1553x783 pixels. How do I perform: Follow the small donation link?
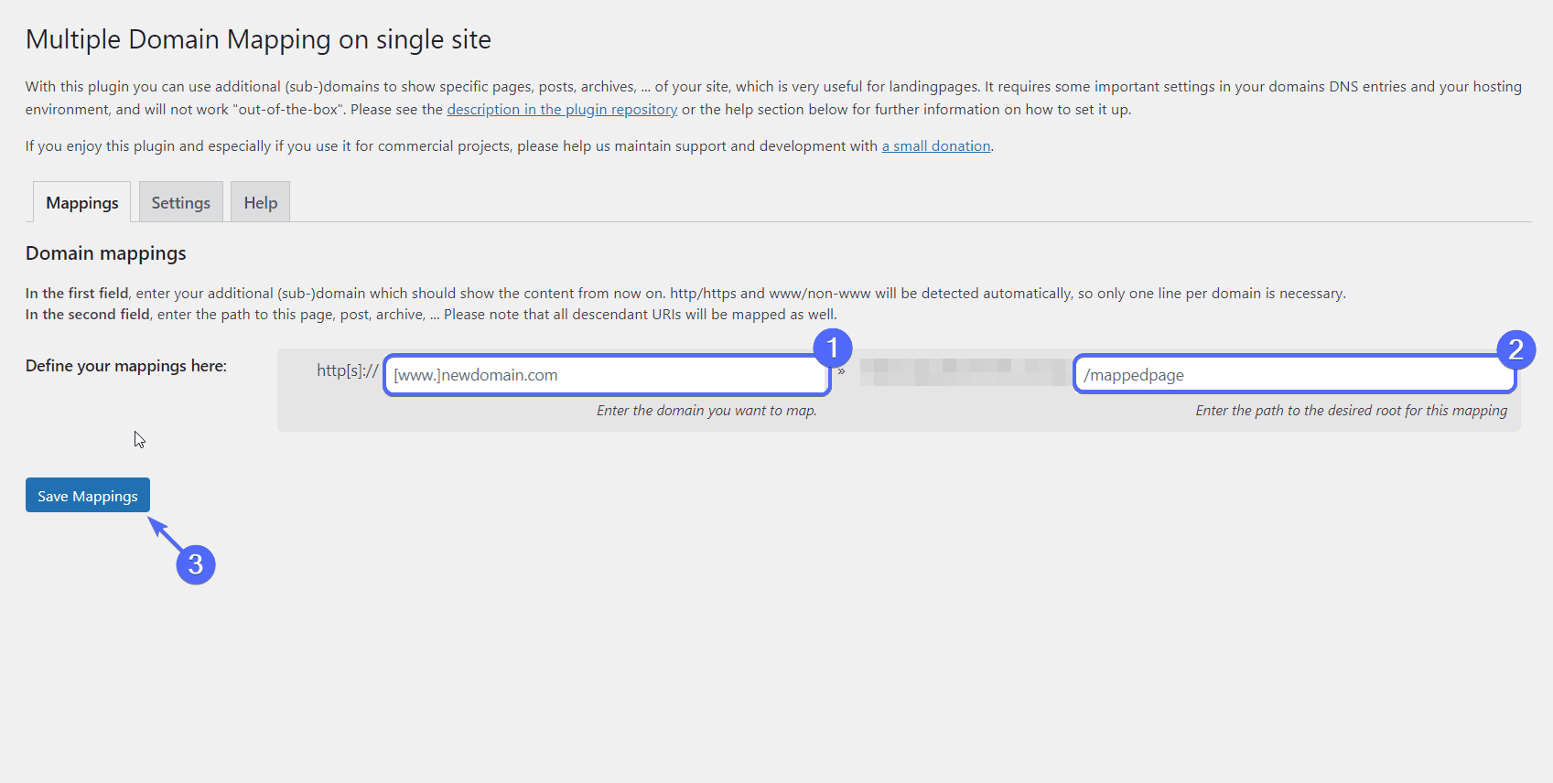936,145
